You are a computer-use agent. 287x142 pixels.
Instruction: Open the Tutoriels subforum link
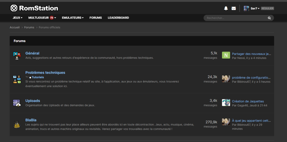coord(38,77)
